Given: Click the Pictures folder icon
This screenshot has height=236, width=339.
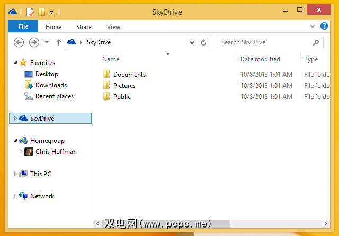Looking at the screenshot, I should click(106, 85).
